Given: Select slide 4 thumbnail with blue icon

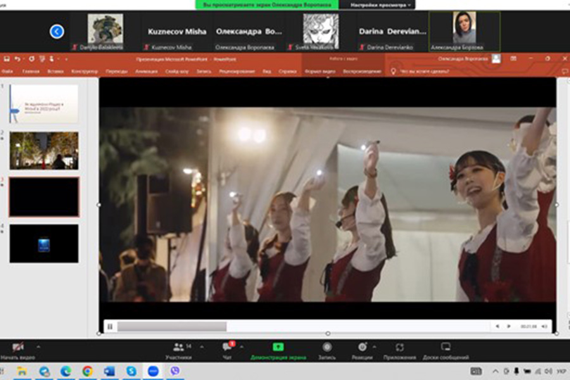Looking at the screenshot, I should [x=44, y=244].
